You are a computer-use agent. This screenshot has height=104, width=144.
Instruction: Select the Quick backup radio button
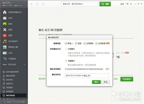tap(66, 49)
